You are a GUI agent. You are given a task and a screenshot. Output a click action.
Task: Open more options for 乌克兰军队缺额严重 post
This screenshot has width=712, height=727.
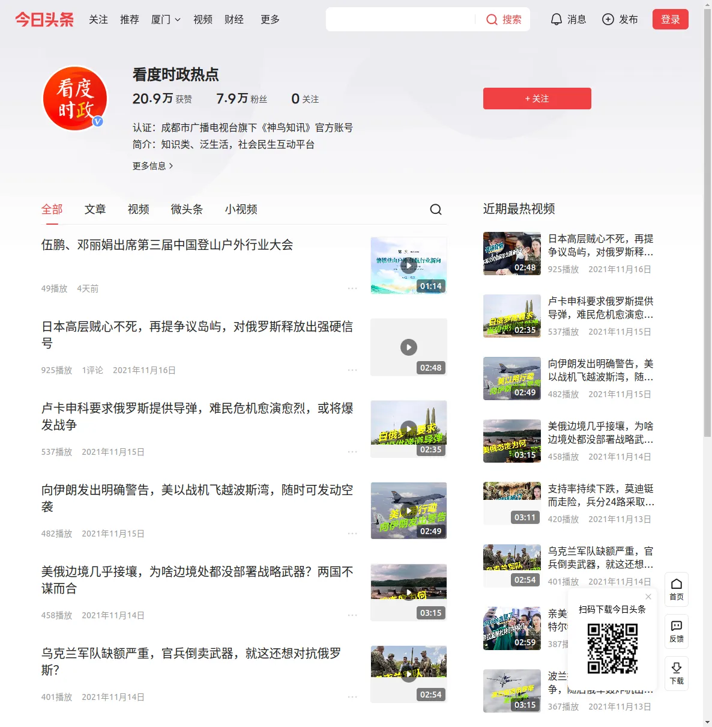pos(352,697)
